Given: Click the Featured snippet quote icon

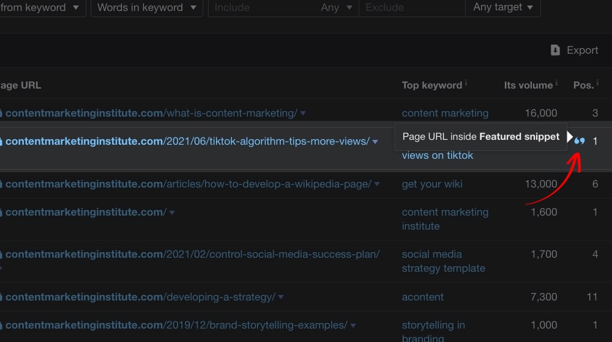Looking at the screenshot, I should coord(580,141).
